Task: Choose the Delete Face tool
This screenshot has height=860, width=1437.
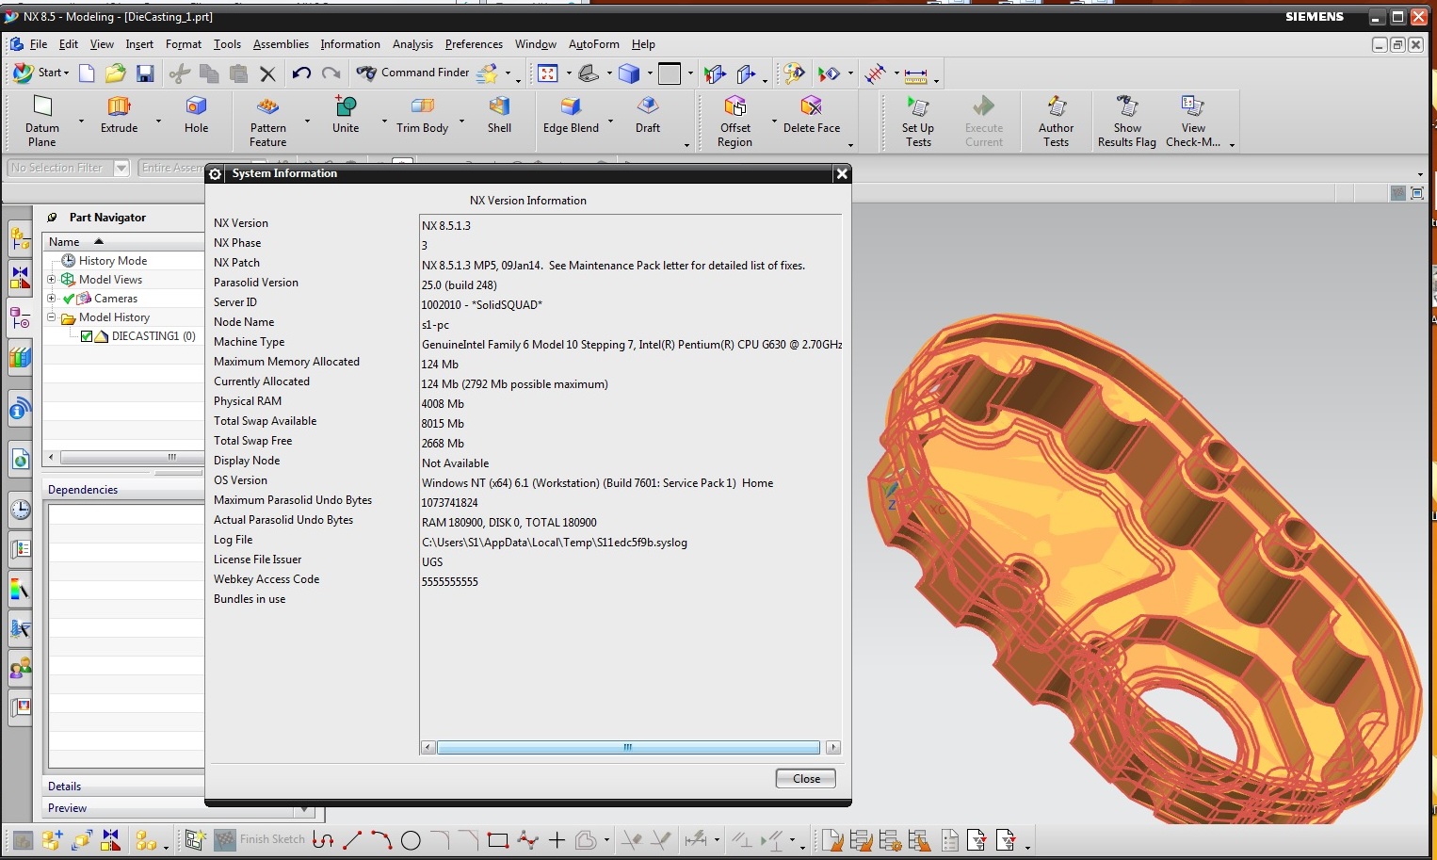Action: [x=811, y=115]
